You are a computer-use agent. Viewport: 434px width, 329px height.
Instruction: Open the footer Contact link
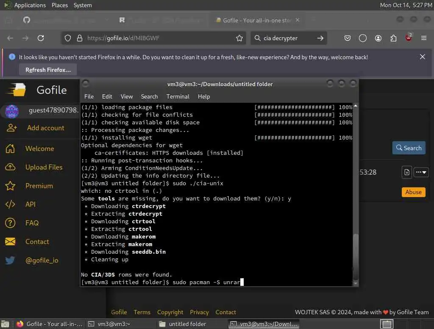225,312
